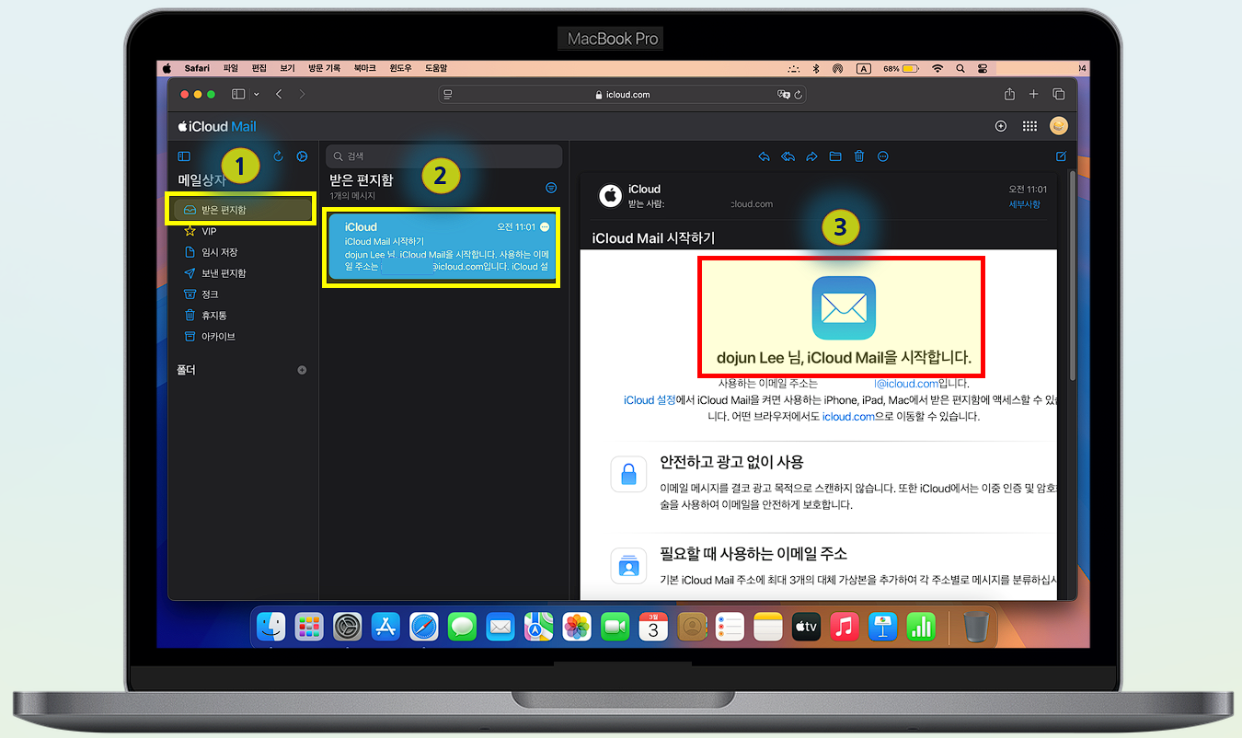Viewport: 1242px width, 738px height.
Task: Click the message pane scrollbar
Action: pos(1071,276)
